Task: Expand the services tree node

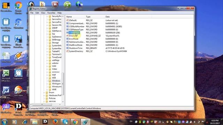Action: [x=44, y=101]
